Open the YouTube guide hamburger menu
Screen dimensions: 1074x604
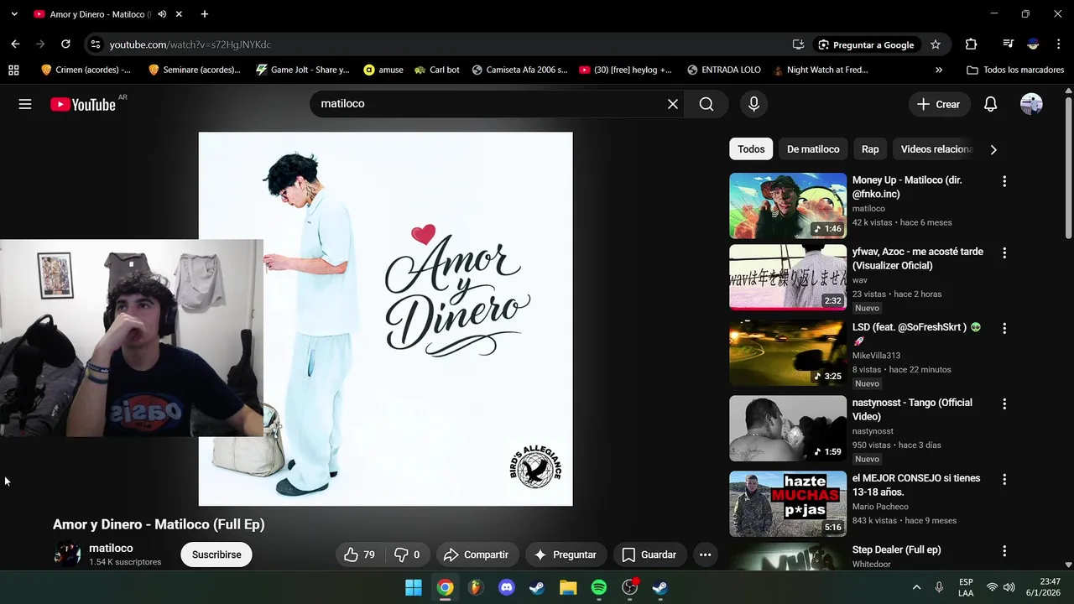pos(25,104)
